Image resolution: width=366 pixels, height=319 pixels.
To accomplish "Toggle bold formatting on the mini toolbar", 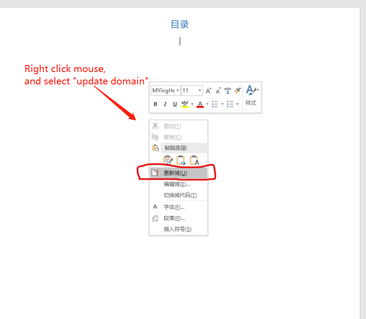I will pos(155,103).
